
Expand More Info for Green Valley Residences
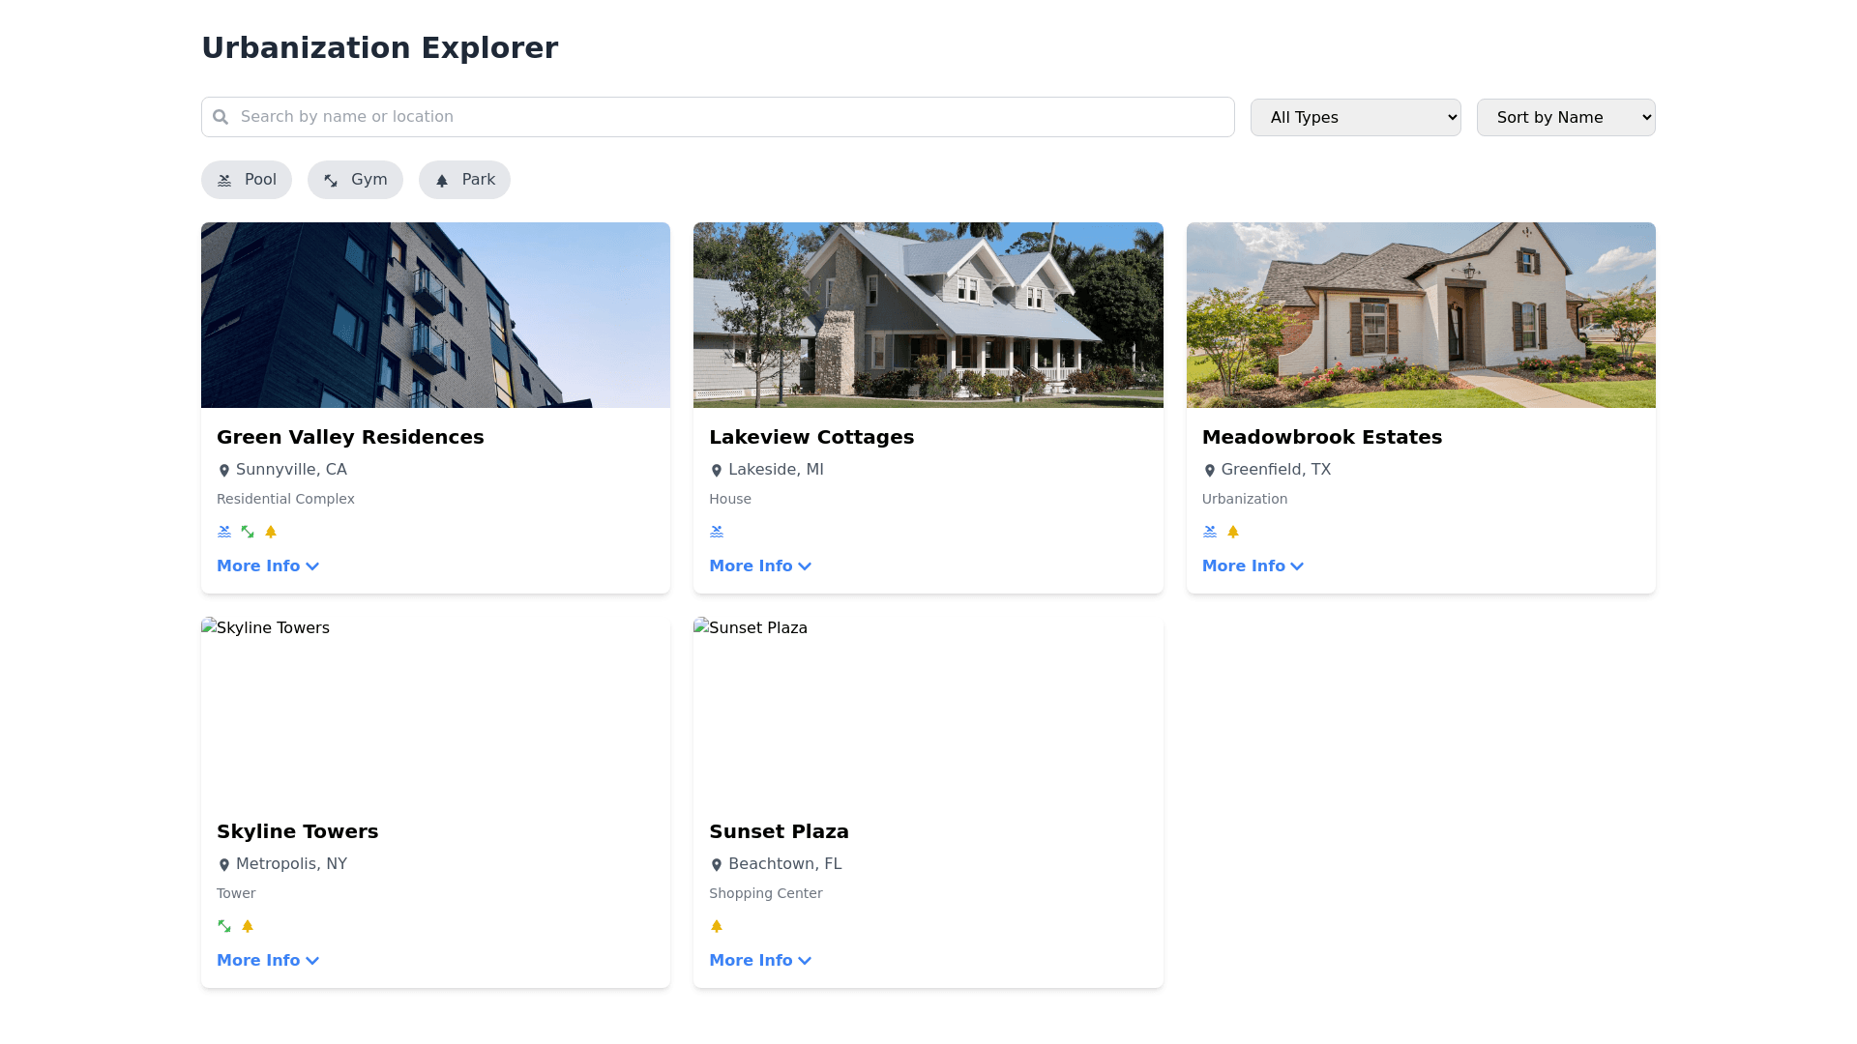268,566
